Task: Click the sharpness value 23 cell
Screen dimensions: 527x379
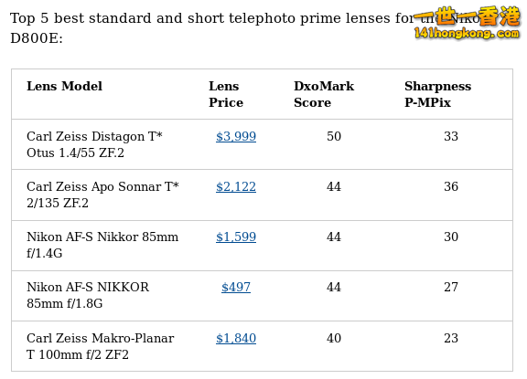Action: [451, 339]
